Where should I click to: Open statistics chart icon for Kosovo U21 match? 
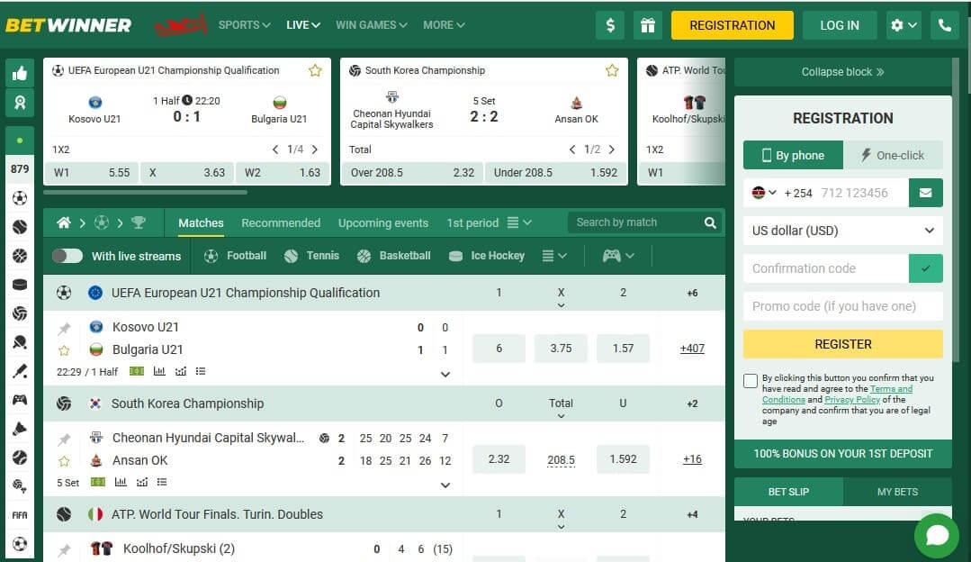(x=159, y=371)
